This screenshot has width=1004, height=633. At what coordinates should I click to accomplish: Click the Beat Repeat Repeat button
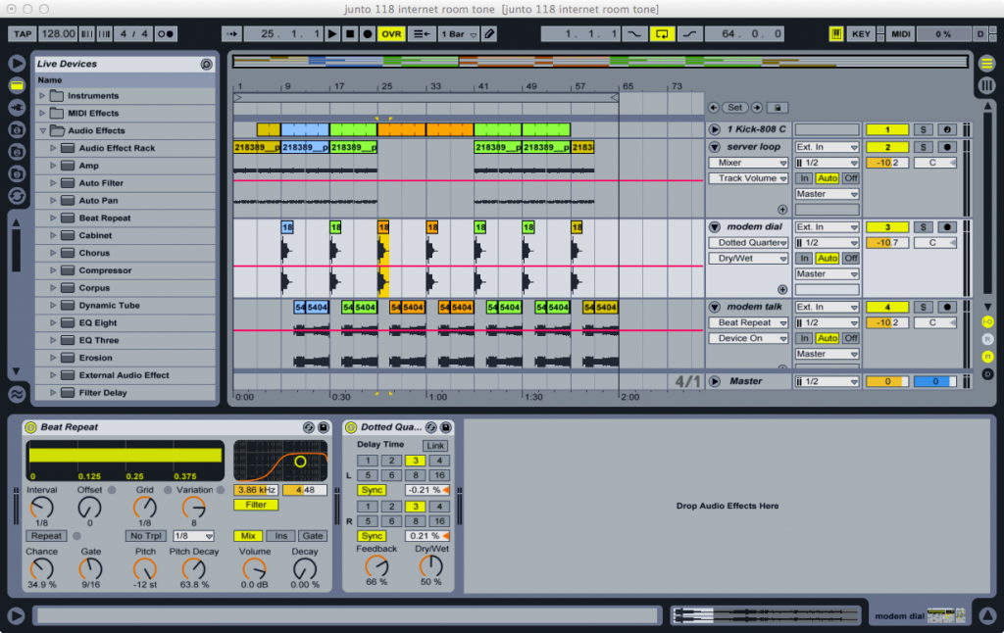tap(46, 536)
